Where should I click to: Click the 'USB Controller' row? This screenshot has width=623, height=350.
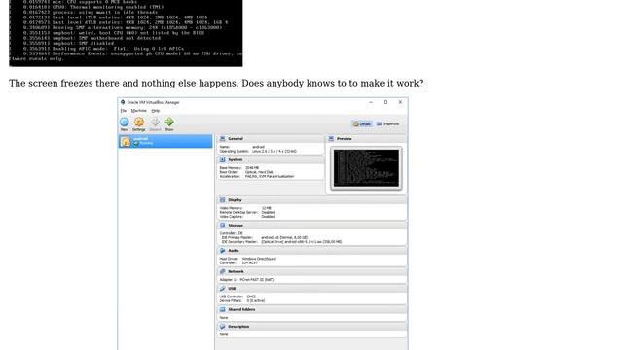point(238,297)
